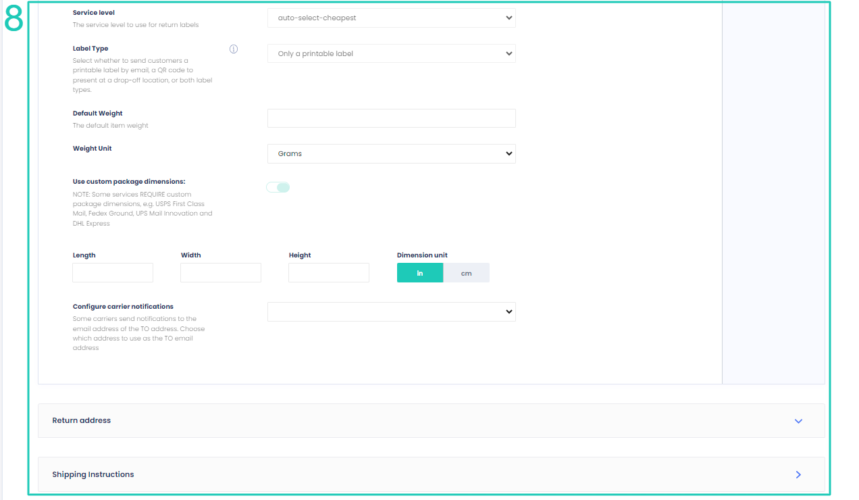Click the Length input field
This screenshot has width=859, height=500.
[113, 272]
